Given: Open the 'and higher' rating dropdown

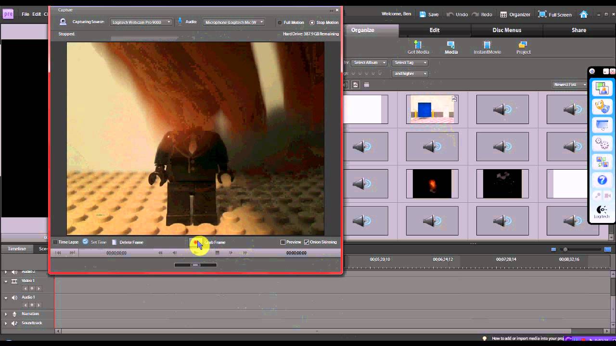Looking at the screenshot, I should (x=410, y=74).
